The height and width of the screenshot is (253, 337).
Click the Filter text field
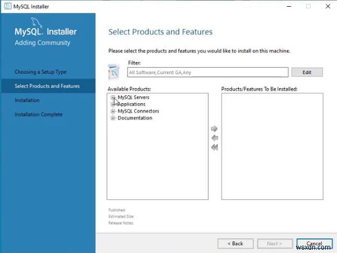pos(208,72)
